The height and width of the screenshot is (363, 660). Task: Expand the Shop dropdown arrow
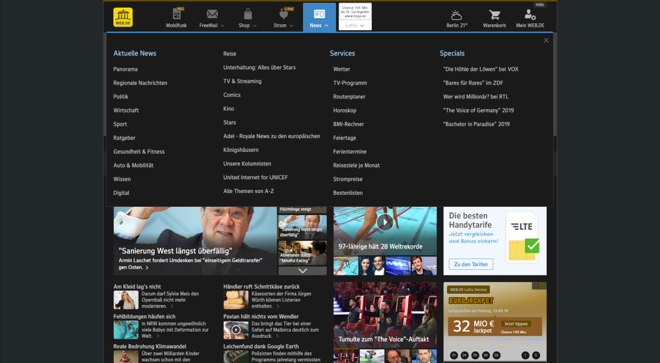click(255, 25)
